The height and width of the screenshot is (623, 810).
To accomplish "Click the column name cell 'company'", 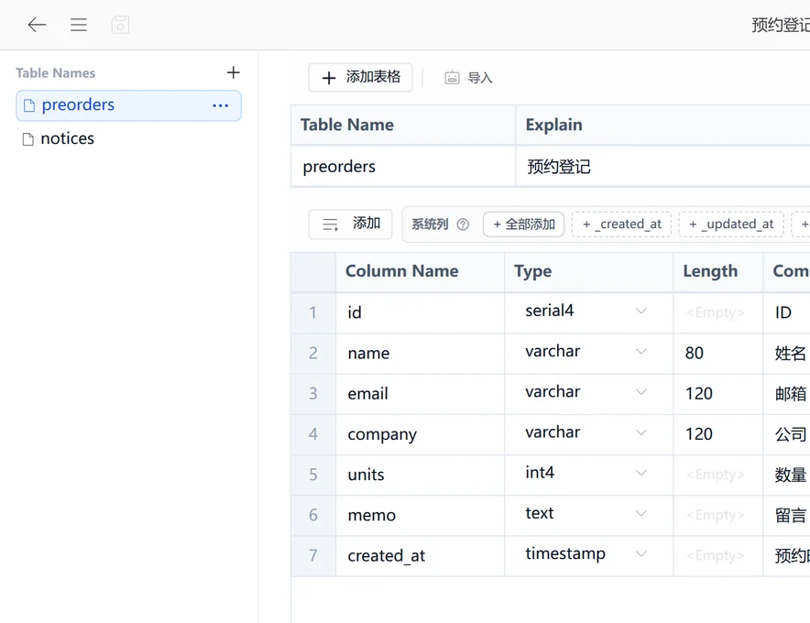I will click(x=420, y=434).
